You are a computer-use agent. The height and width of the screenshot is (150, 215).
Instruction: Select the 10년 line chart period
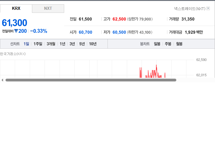point(93,44)
